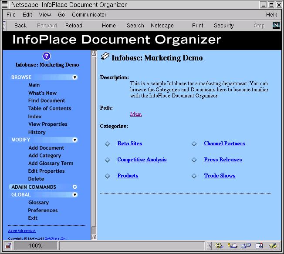The width and height of the screenshot is (284, 254).
Task: Click the open folder icon beside the Infobase title
Action: 105,56
